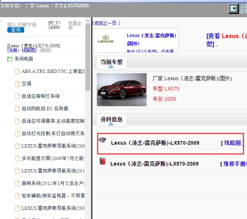Click the red Lexus car thumbnail
The width and height of the screenshot is (247, 219).
122,90
